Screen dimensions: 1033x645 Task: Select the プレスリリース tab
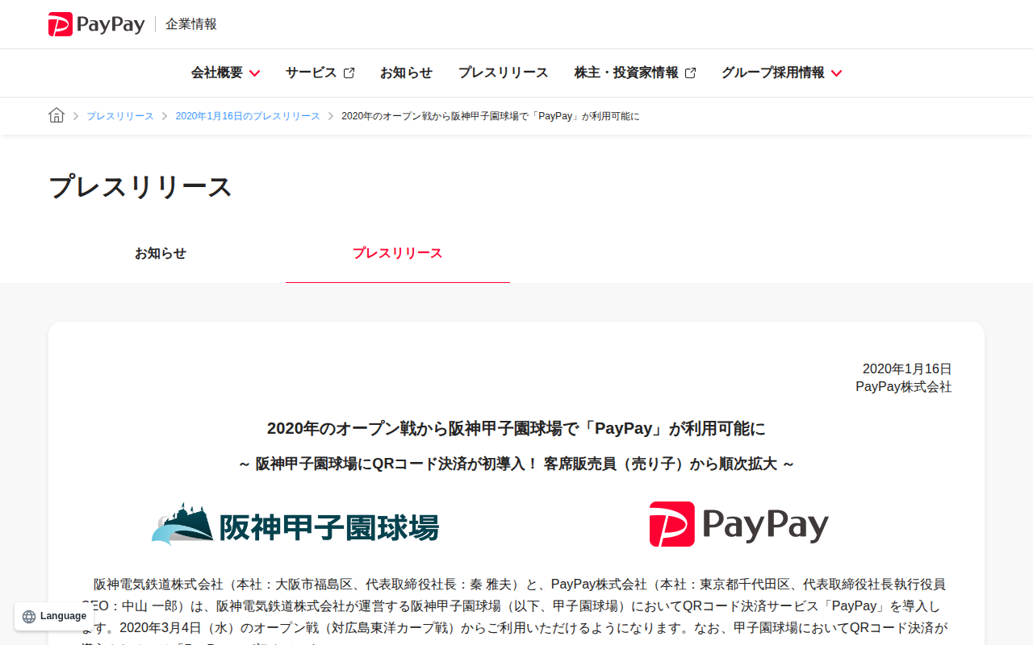point(398,253)
